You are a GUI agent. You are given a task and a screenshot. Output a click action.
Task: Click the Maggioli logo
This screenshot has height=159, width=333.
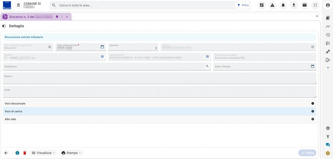pyautogui.click(x=7, y=5)
